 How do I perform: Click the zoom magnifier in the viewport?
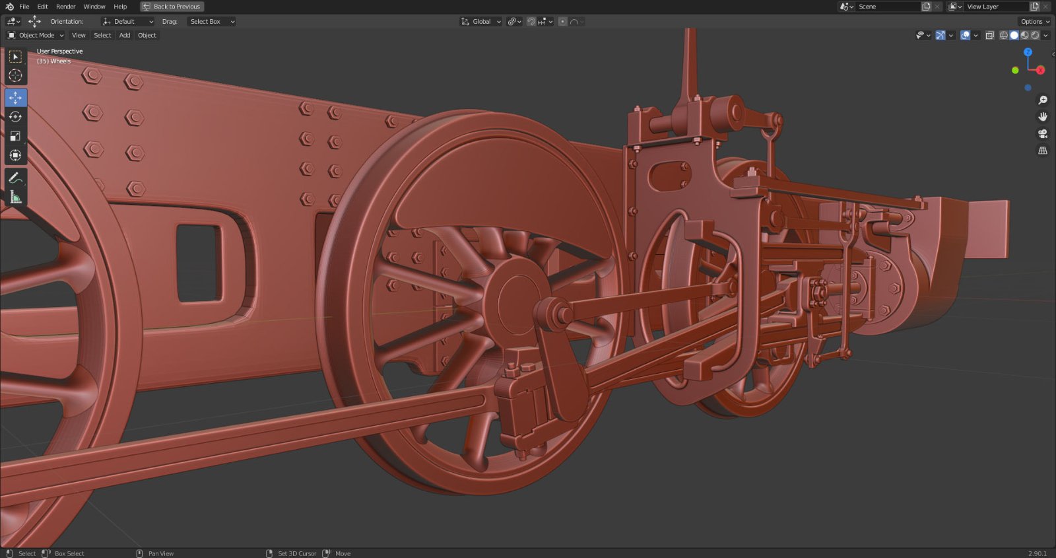1043,100
